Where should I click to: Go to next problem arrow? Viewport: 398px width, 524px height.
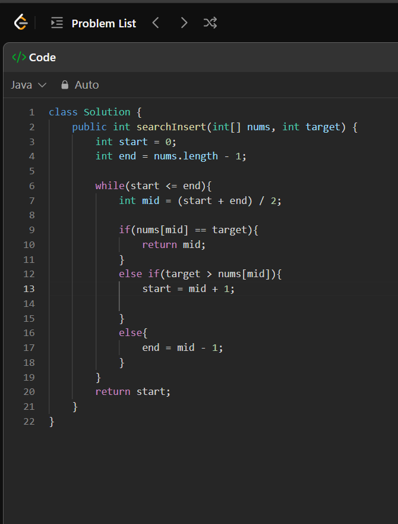(x=184, y=23)
